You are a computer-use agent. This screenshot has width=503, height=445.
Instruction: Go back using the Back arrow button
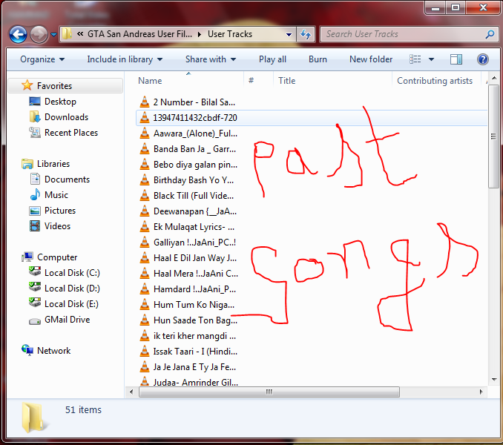[18, 34]
